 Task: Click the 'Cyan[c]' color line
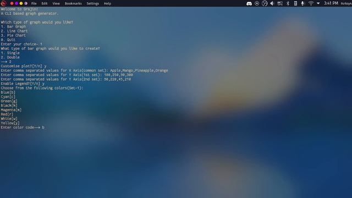click(x=8, y=97)
